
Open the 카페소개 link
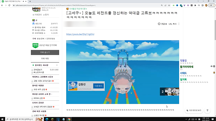tap(45, 10)
